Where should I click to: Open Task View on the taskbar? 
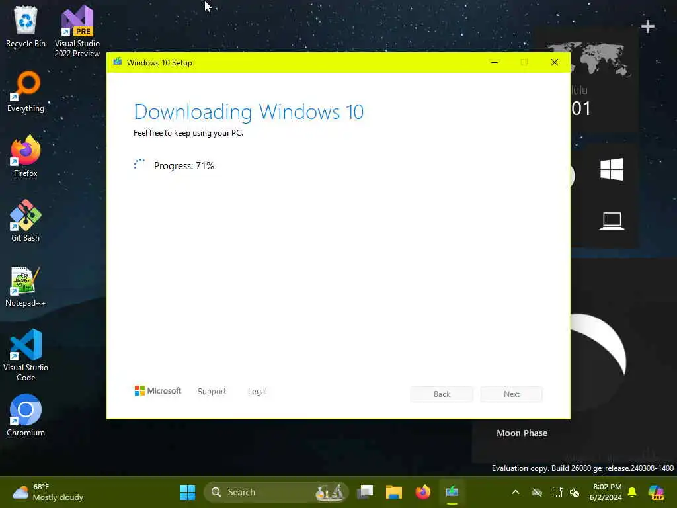[365, 492]
